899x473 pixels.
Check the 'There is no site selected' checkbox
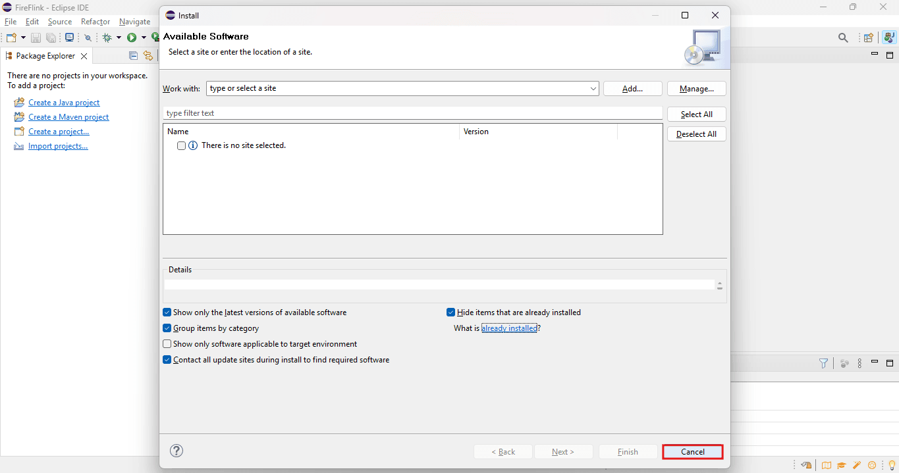182,145
